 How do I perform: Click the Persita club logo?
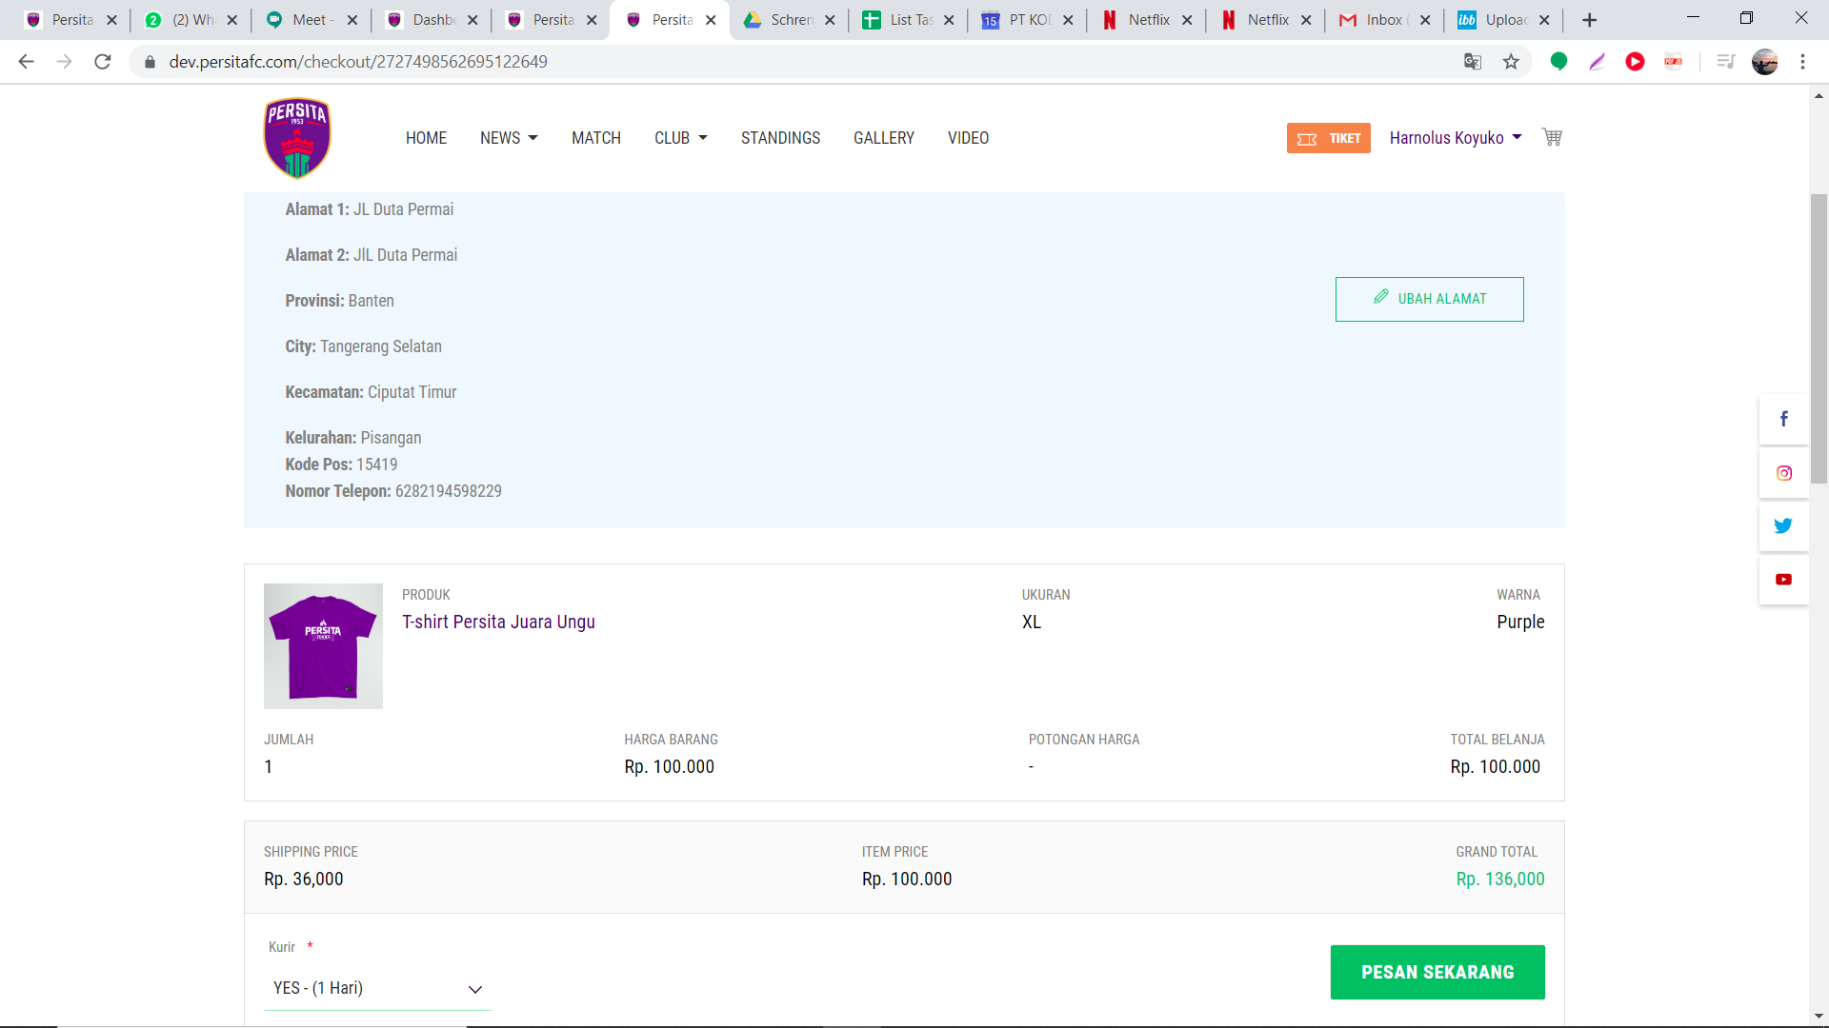point(297,138)
